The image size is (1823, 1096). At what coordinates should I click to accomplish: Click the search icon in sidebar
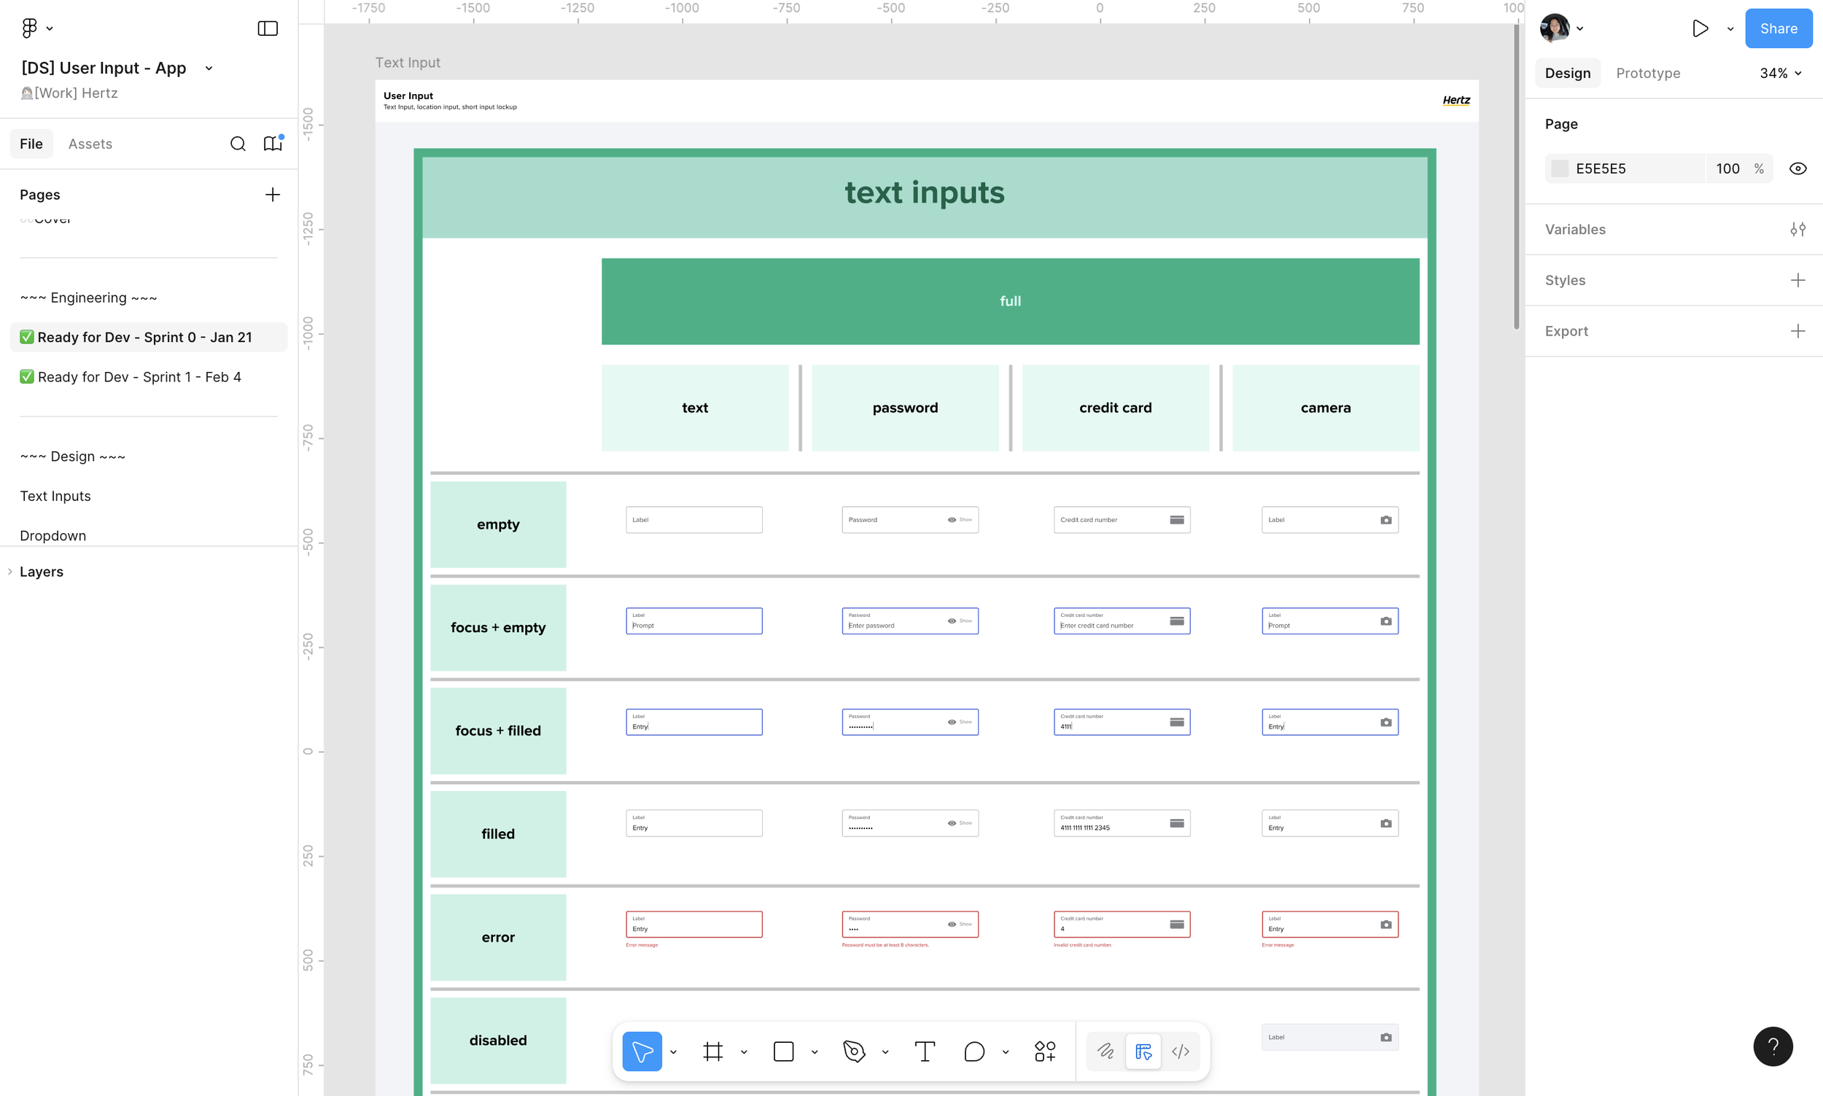click(238, 144)
